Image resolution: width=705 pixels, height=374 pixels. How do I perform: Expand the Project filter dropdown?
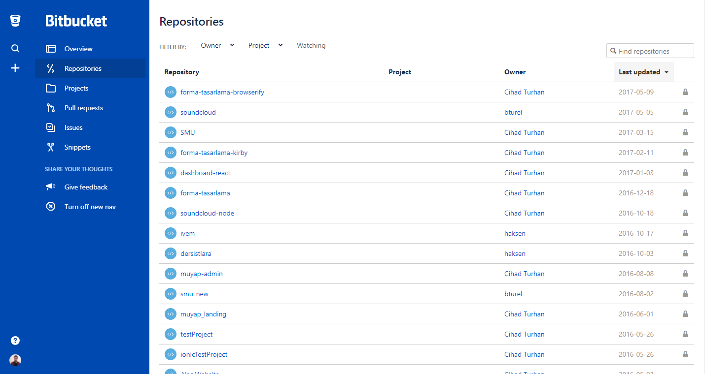point(265,45)
